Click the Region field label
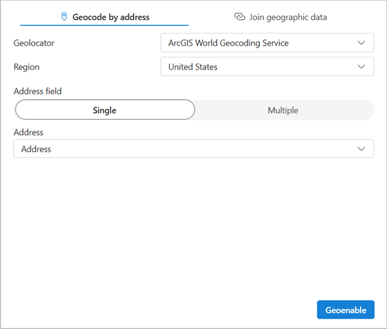Image resolution: width=387 pixels, height=329 pixels. pos(28,67)
